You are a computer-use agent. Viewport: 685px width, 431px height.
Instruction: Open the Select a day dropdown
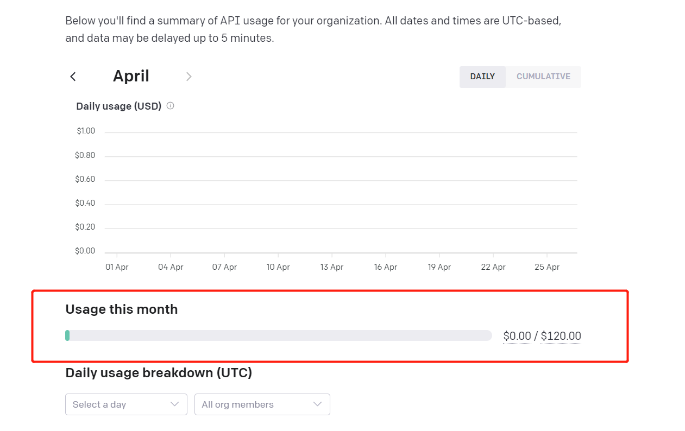[126, 404]
